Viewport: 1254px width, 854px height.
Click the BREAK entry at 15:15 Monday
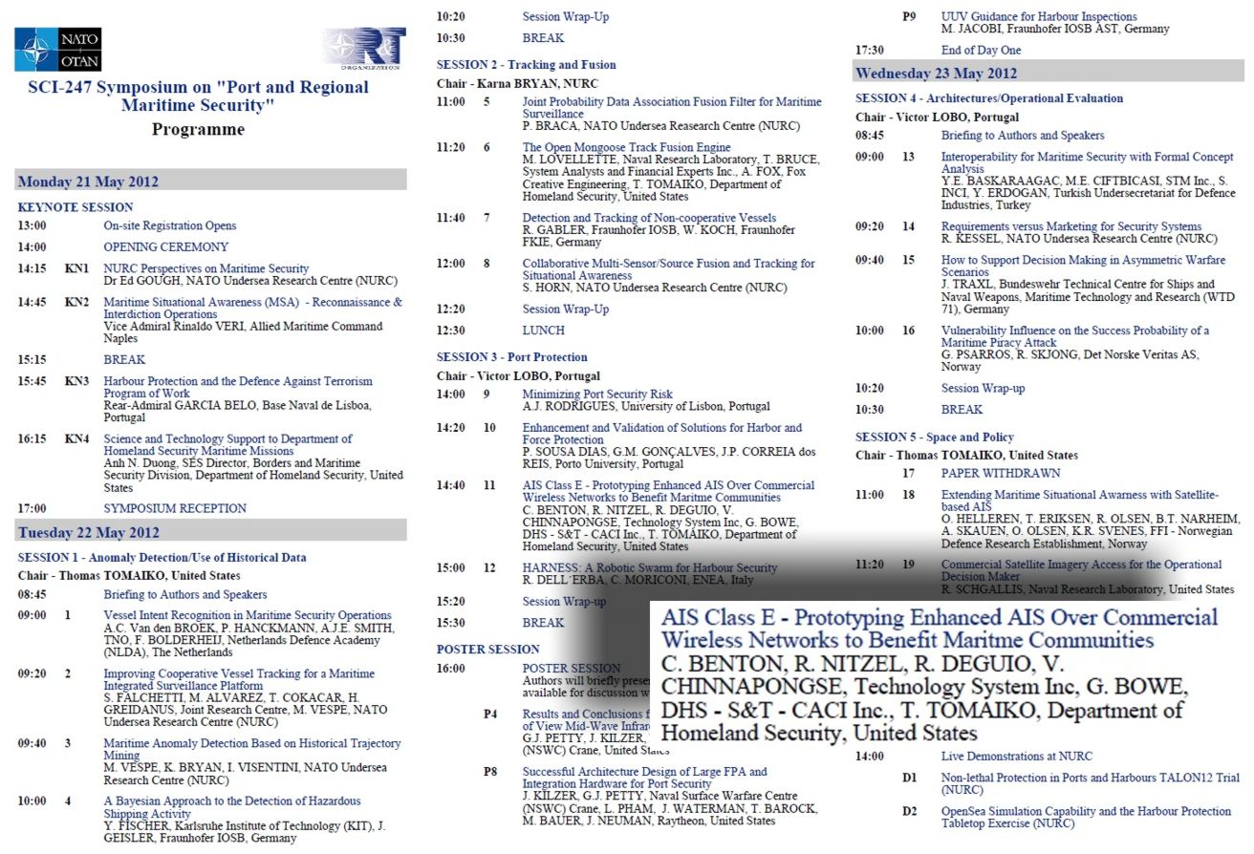pyautogui.click(x=124, y=360)
